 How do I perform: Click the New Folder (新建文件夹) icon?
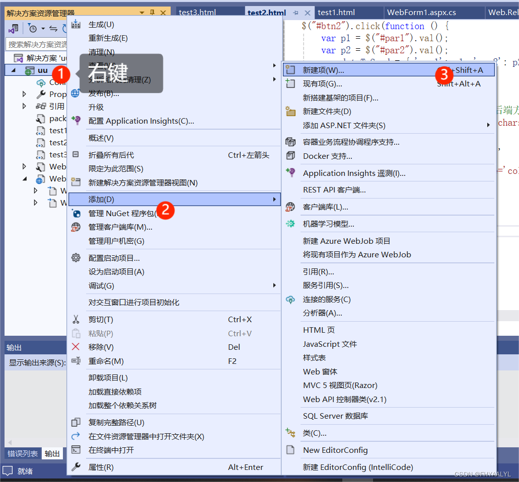pos(290,111)
